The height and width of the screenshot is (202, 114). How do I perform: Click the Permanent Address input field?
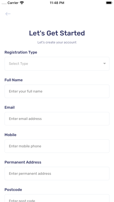click(57, 174)
